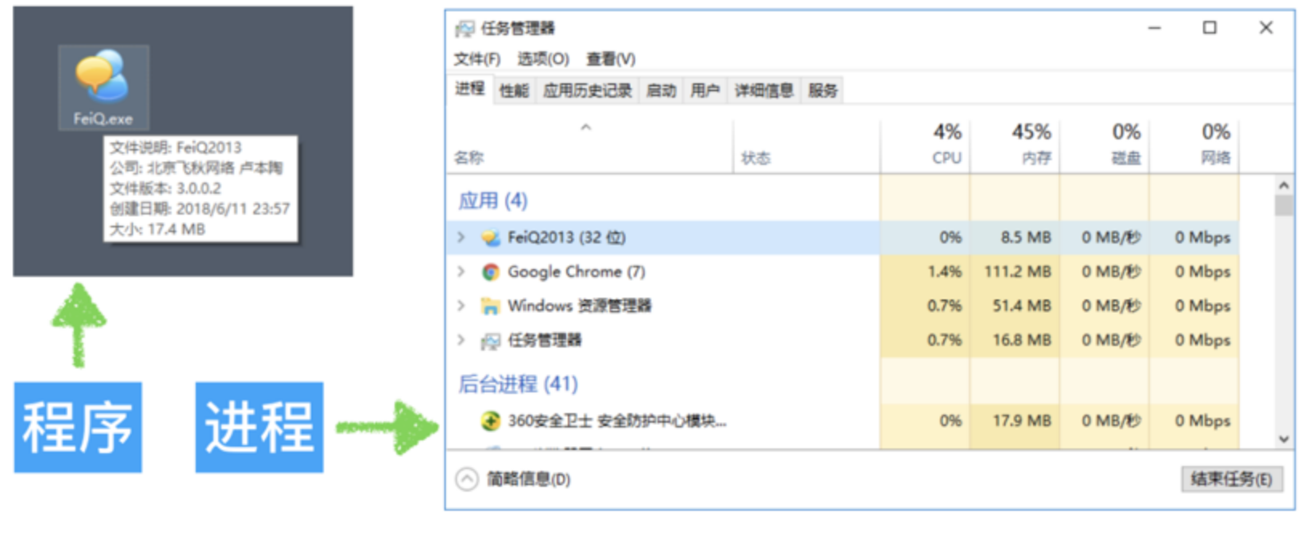
Task: Switch to the 详细信息 tab
Action: click(x=763, y=90)
